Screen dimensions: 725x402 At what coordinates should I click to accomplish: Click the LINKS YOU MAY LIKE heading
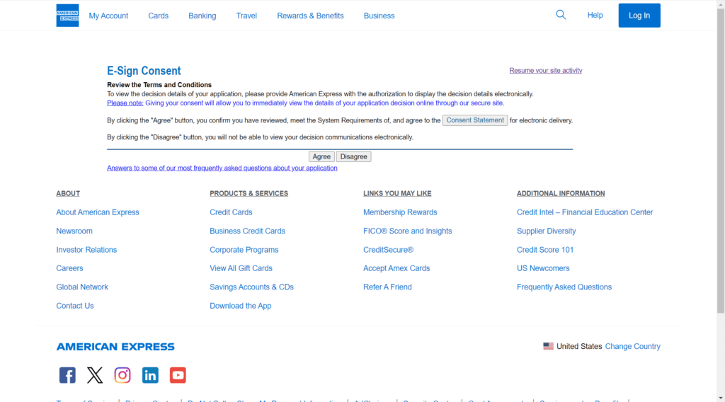(397, 194)
